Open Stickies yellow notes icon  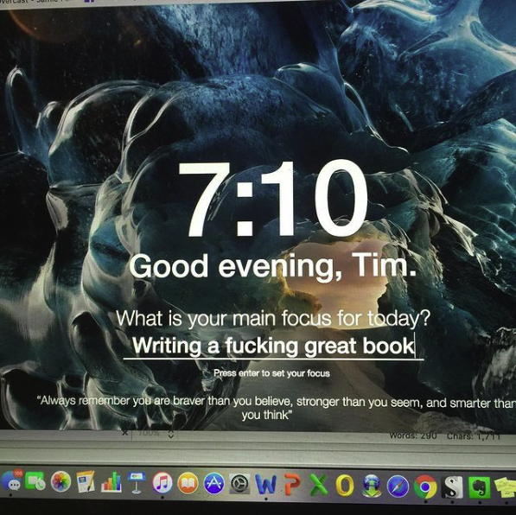click(505, 488)
